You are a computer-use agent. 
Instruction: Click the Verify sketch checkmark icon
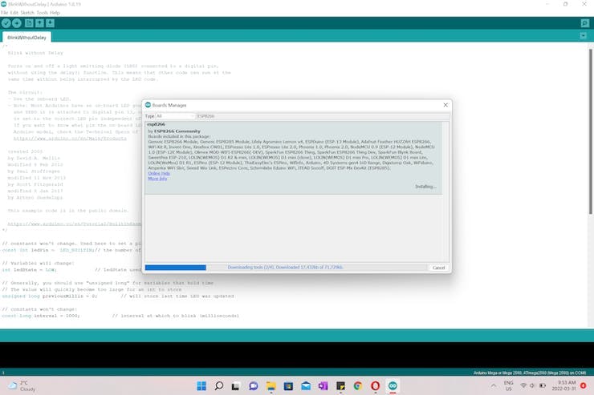(x=6, y=23)
